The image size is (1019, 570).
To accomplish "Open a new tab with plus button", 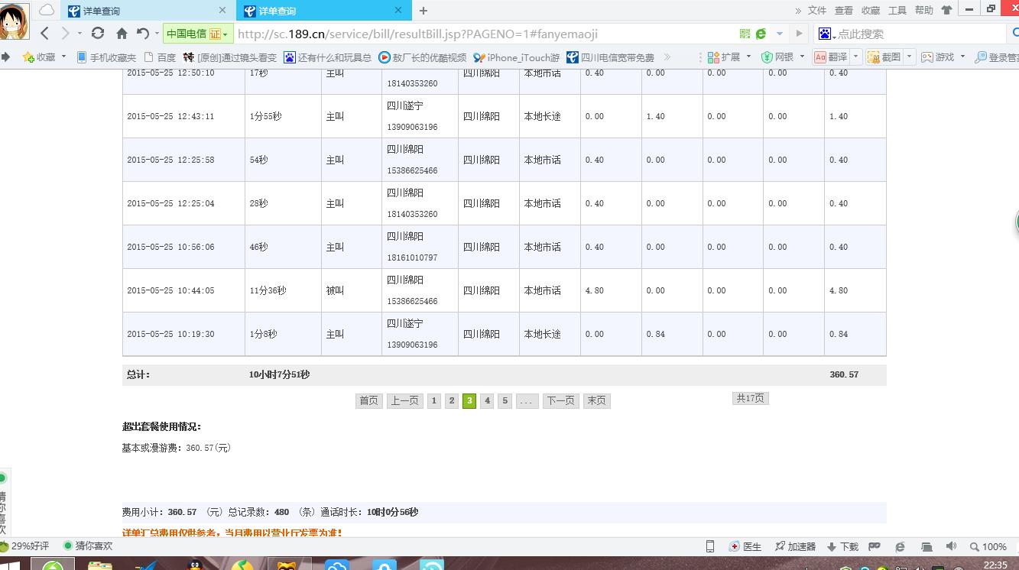I will 424,11.
